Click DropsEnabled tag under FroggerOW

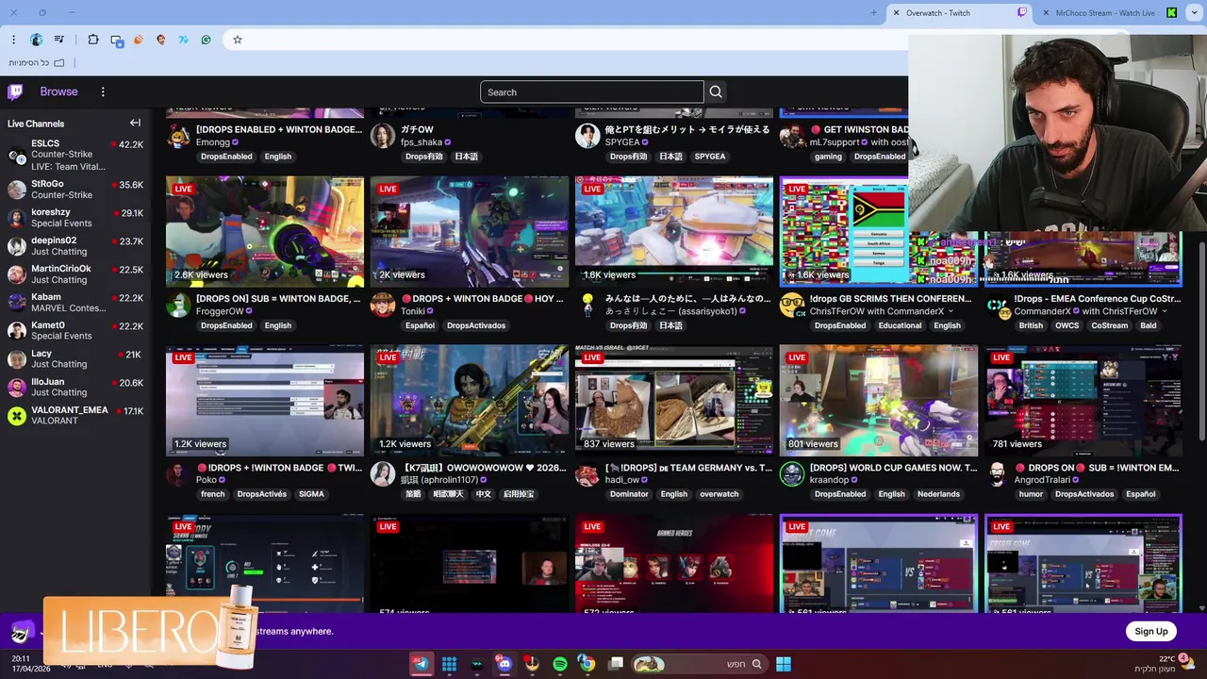click(226, 325)
